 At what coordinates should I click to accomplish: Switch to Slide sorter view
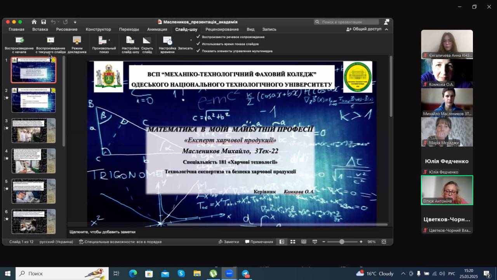coord(293,241)
